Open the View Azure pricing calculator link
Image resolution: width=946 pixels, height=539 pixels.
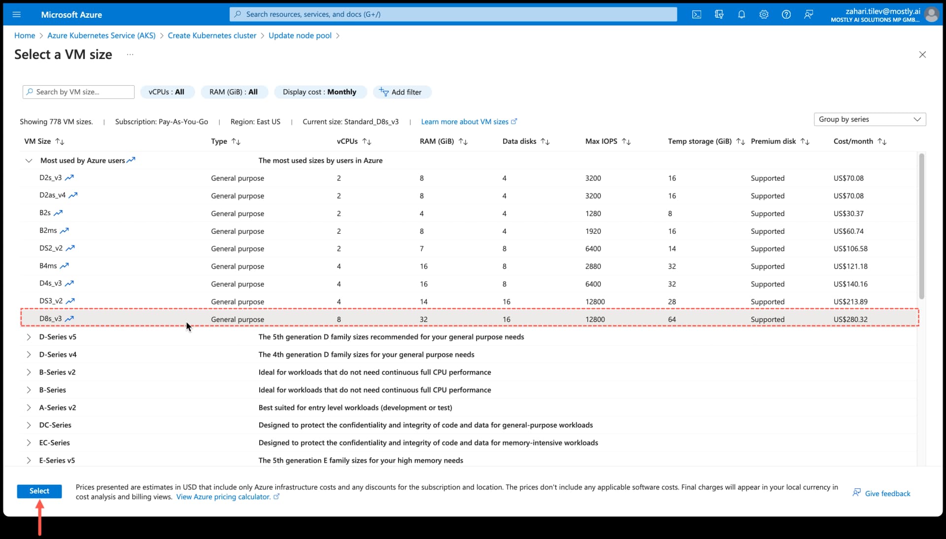click(x=224, y=497)
